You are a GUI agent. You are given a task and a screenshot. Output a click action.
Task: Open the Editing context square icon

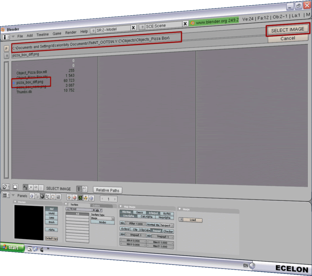pyautogui.click(x=53, y=197)
